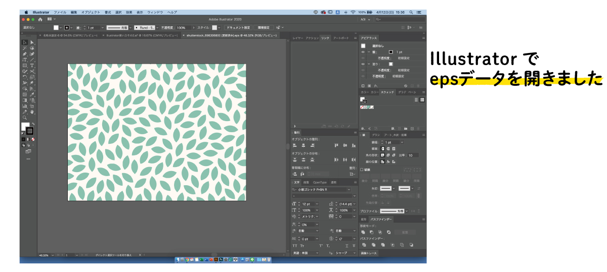607x272 pixels.
Task: Select the Hand tool
Action: (x=32, y=112)
